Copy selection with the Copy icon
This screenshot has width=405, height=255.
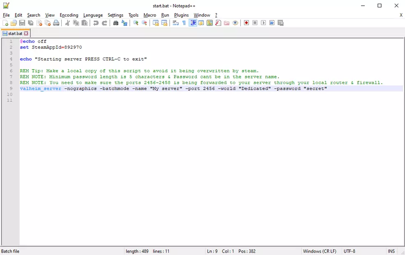76,23
